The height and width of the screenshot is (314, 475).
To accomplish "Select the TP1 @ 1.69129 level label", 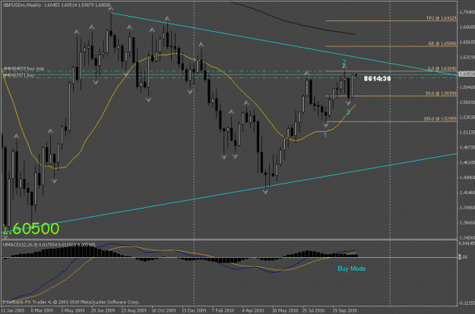I will point(441,18).
